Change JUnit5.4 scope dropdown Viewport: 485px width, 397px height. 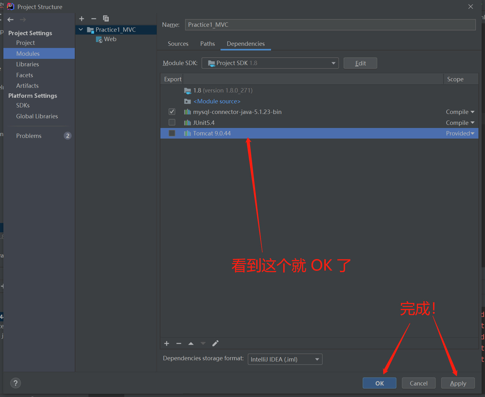pos(460,123)
